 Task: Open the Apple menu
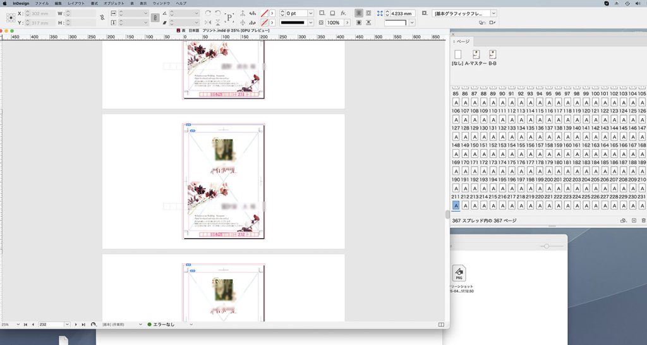coord(5,3)
